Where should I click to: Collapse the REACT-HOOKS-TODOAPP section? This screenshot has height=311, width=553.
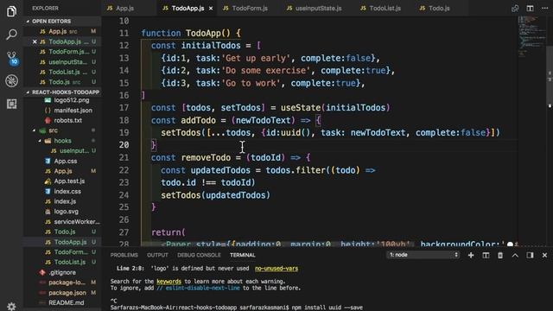[x=63, y=92]
